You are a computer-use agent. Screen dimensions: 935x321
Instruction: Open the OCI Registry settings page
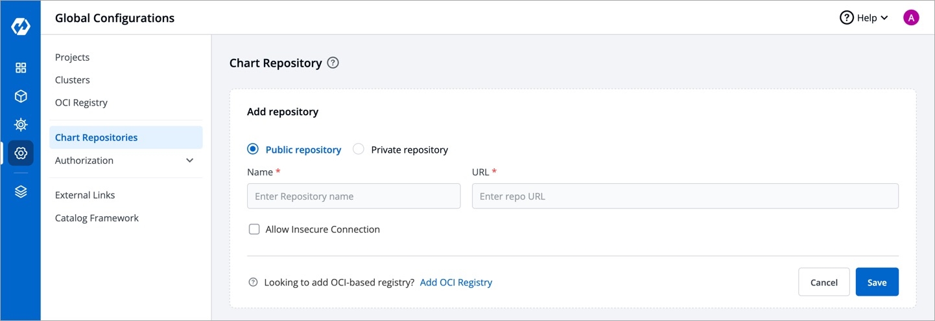(x=81, y=103)
